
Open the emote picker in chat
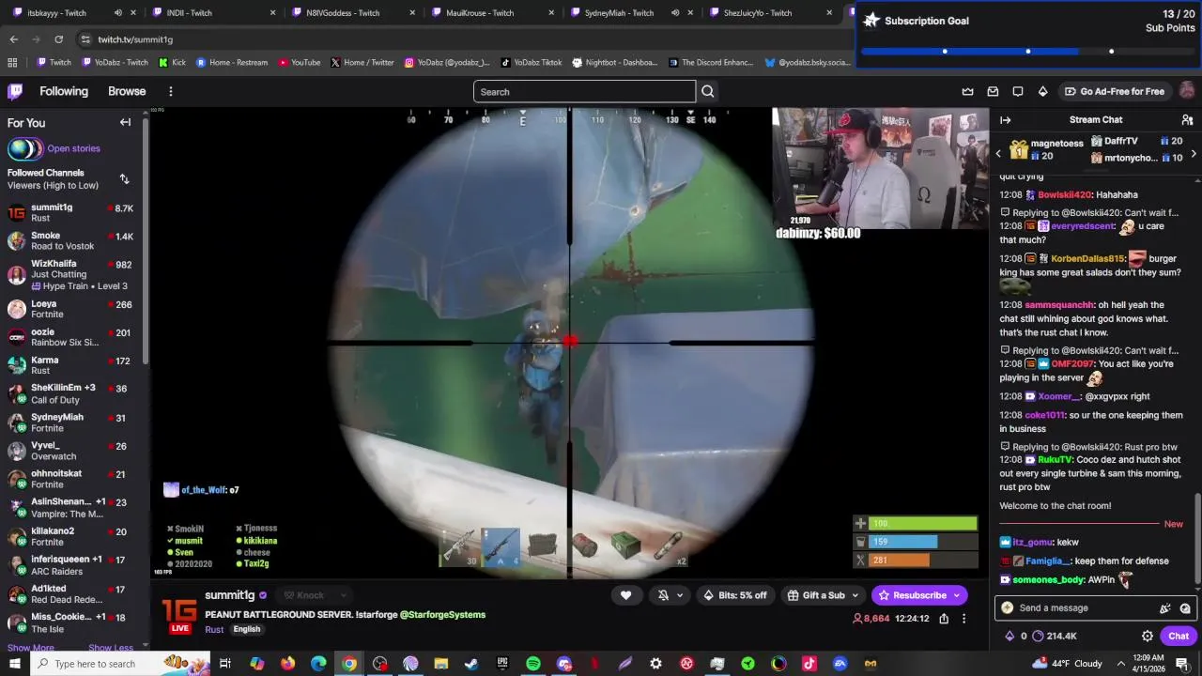pyautogui.click(x=1185, y=607)
